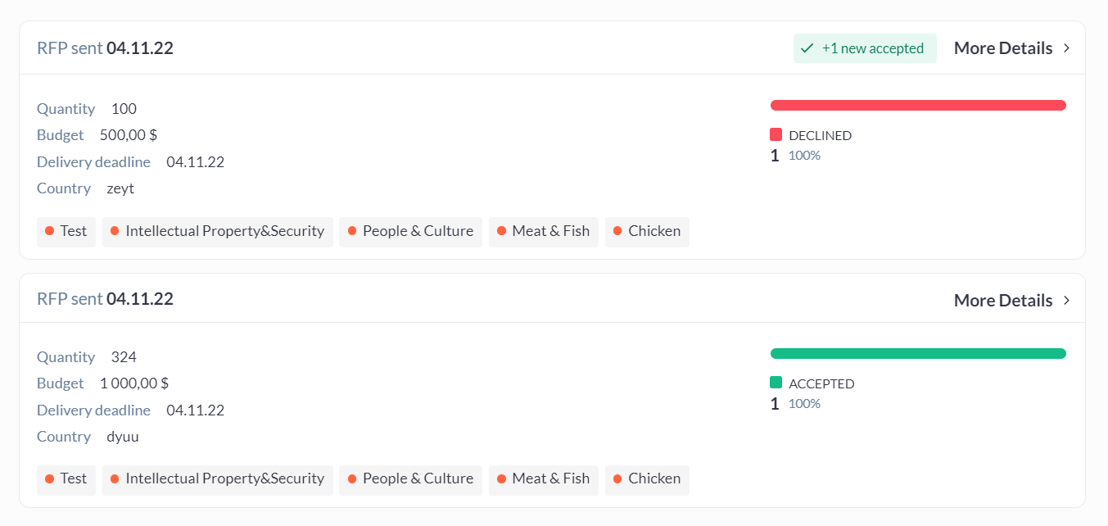The width and height of the screenshot is (1108, 526).
Task: Click the People & Culture tag in the second card
Action: click(410, 479)
